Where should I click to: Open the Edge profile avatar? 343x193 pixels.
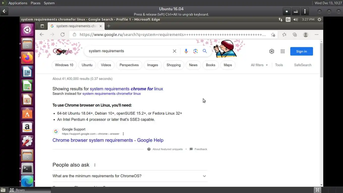(306, 35)
